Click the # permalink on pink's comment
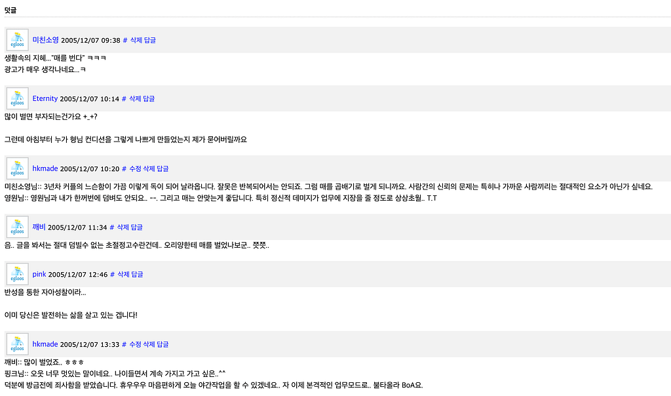 click(112, 274)
